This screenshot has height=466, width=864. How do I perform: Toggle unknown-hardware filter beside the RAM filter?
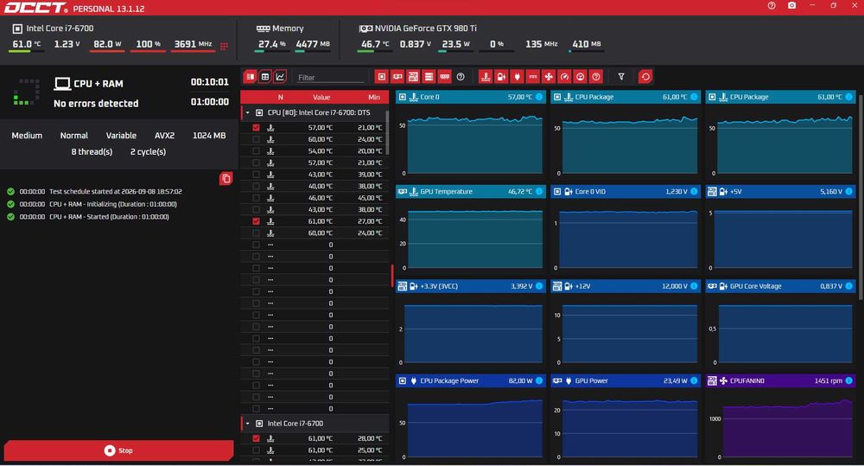pyautogui.click(x=461, y=77)
